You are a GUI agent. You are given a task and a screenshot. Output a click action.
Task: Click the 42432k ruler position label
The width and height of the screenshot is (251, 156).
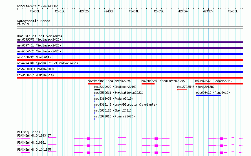(x=84, y=11)
